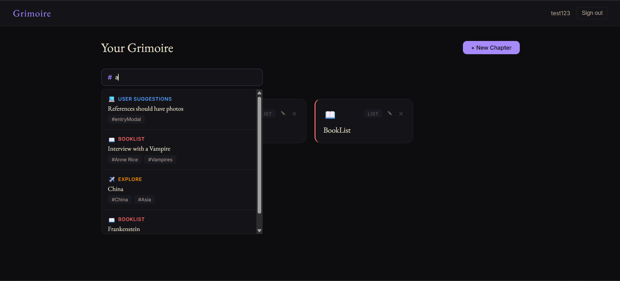620x281 pixels.
Task: Select the #Anne Rice tag
Action: pyautogui.click(x=124, y=159)
